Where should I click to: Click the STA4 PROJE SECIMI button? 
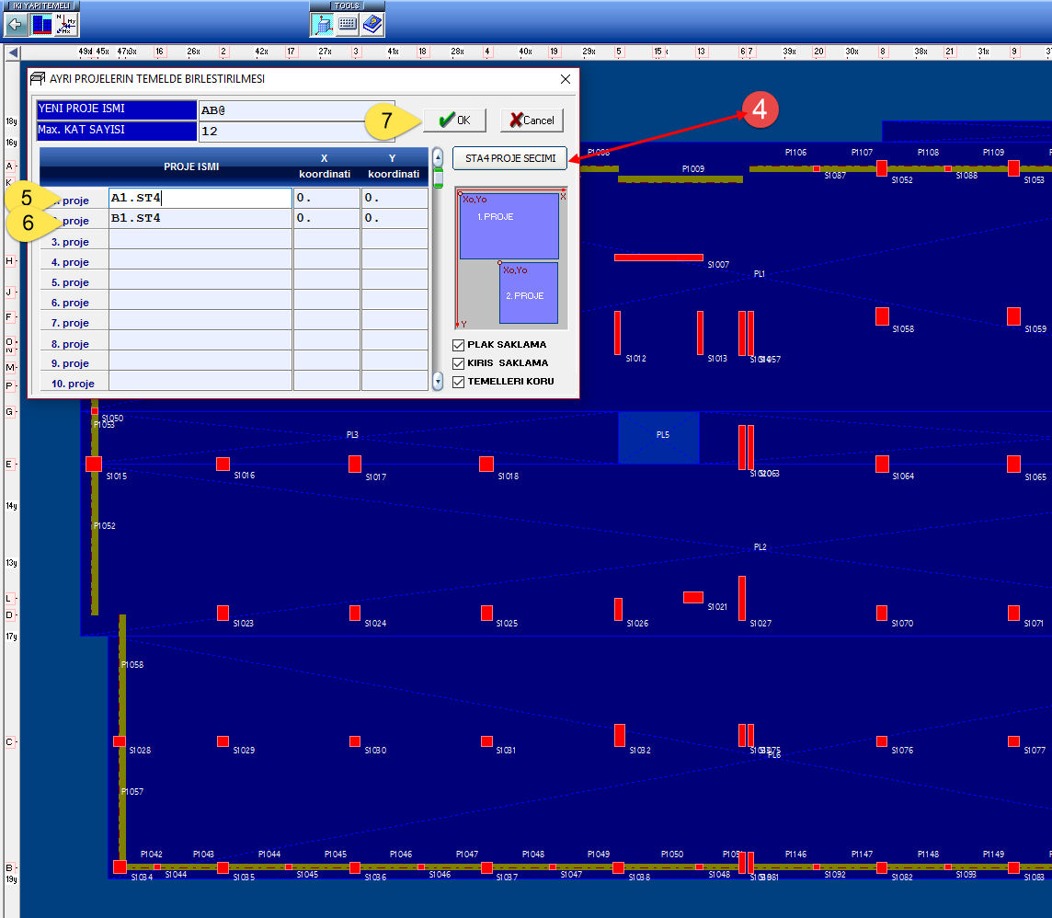(510, 158)
